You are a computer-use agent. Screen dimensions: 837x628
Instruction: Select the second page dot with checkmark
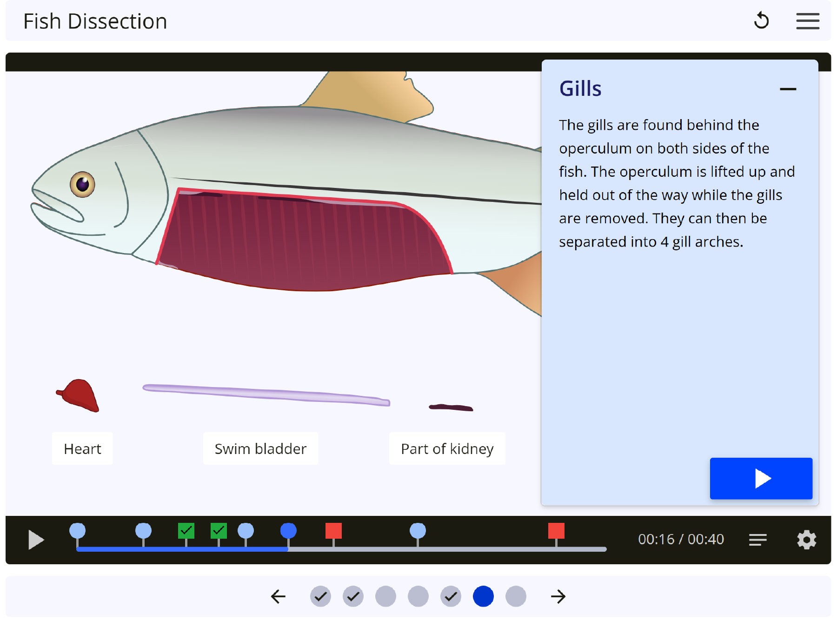(x=353, y=596)
